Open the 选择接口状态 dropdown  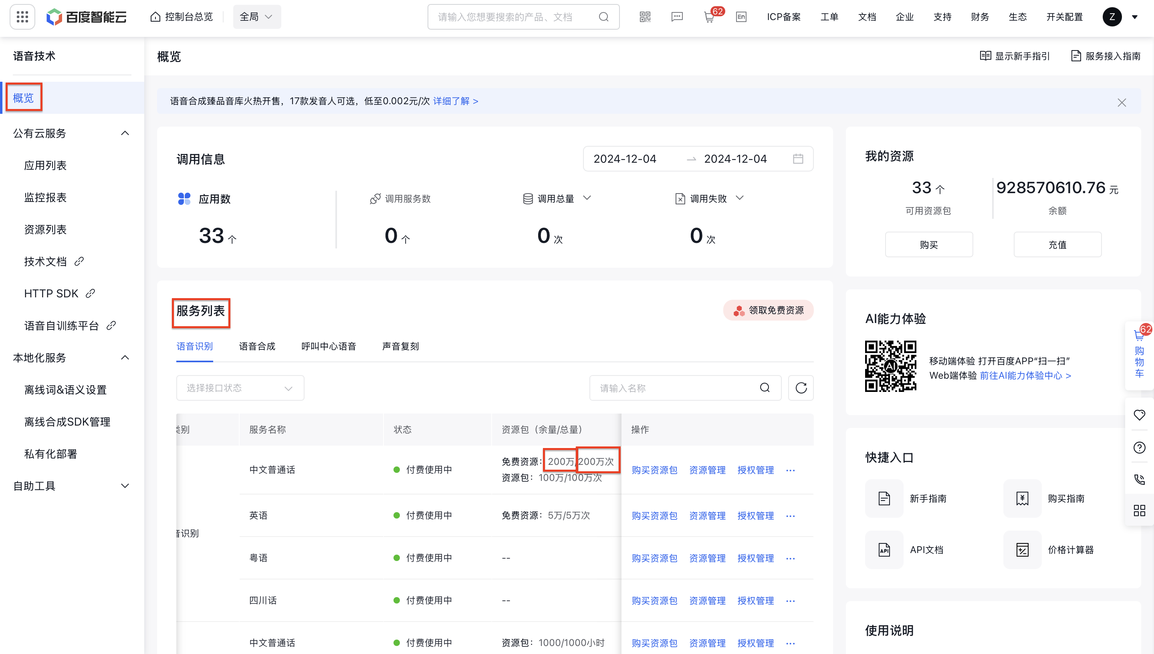pyautogui.click(x=240, y=388)
